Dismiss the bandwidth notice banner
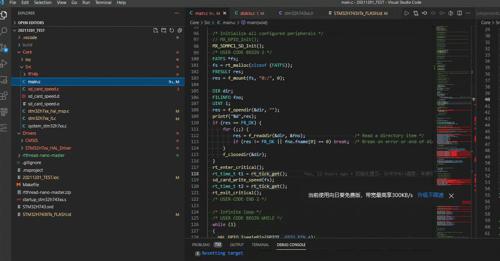 point(451,195)
